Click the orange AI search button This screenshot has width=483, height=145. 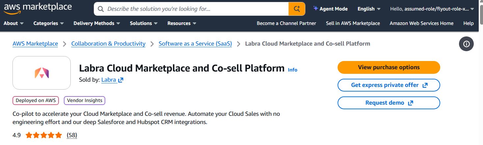pyautogui.click(x=297, y=9)
